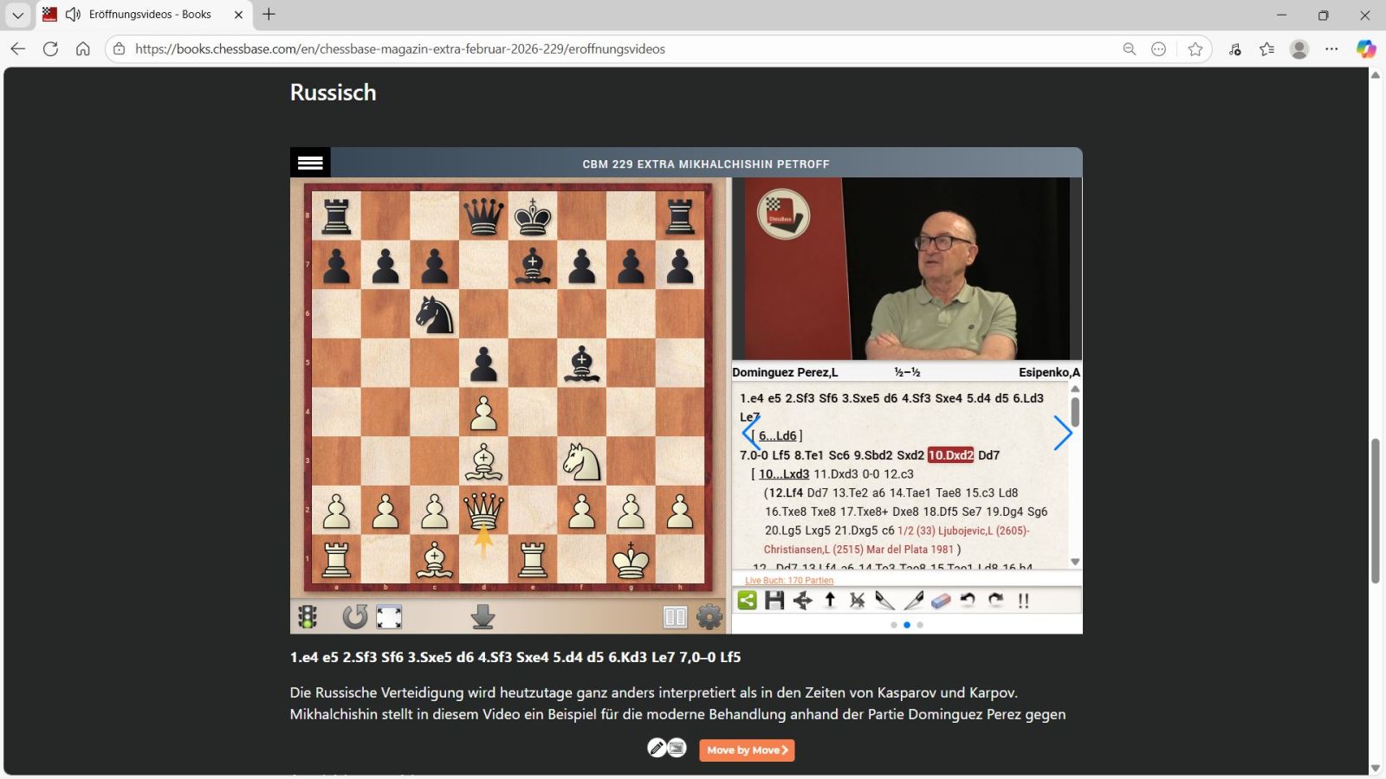
Task: Select the move 10.Dxd2 in notation
Action: [950, 455]
